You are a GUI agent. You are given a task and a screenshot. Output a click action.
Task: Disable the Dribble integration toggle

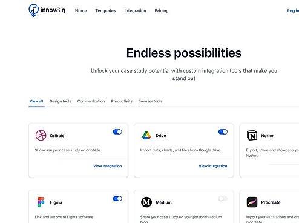tap(117, 132)
